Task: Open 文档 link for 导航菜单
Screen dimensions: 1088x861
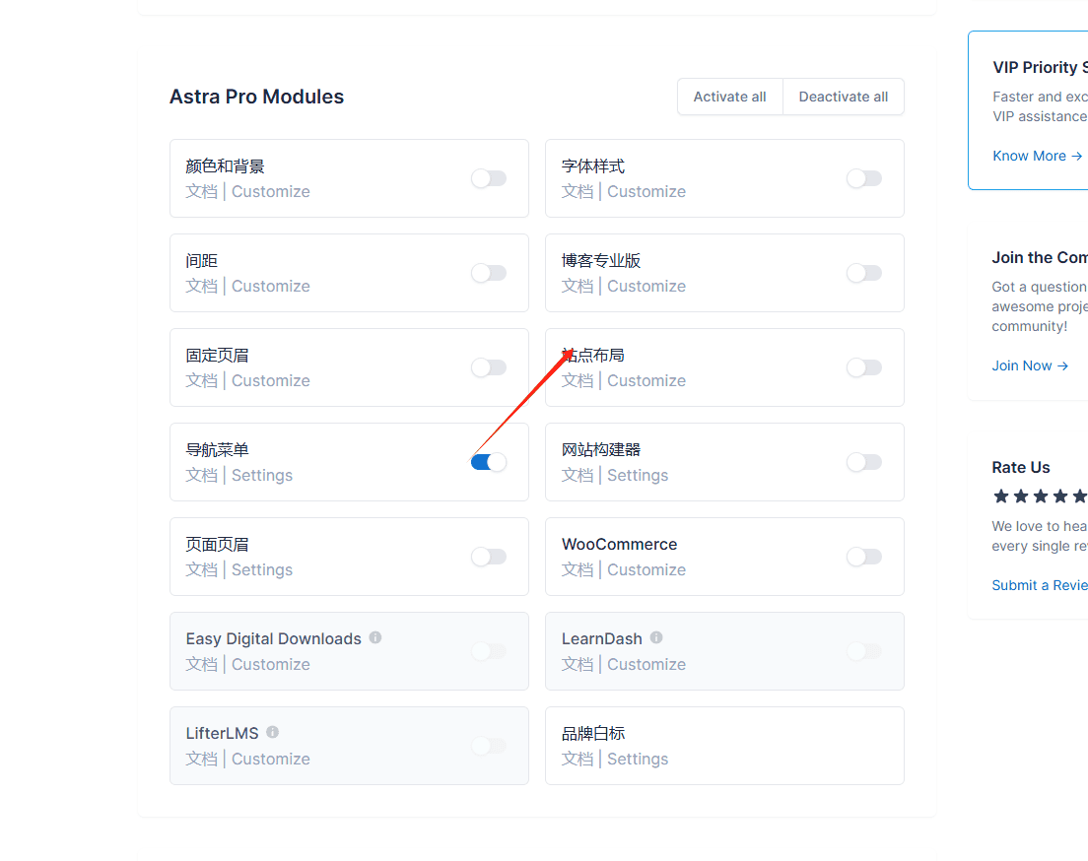Action: 201,475
